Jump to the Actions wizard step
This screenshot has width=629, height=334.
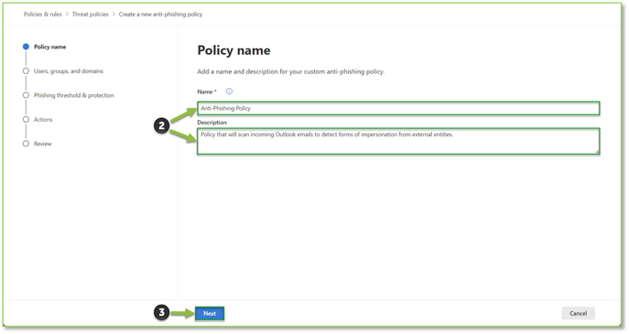click(43, 120)
